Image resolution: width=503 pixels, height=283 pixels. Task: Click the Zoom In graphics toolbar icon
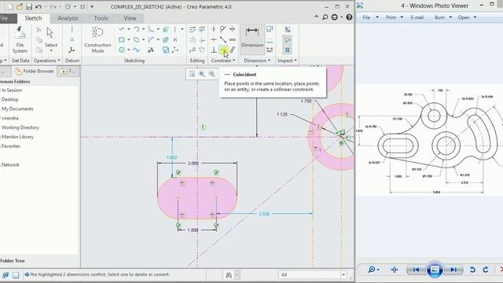pos(202,74)
